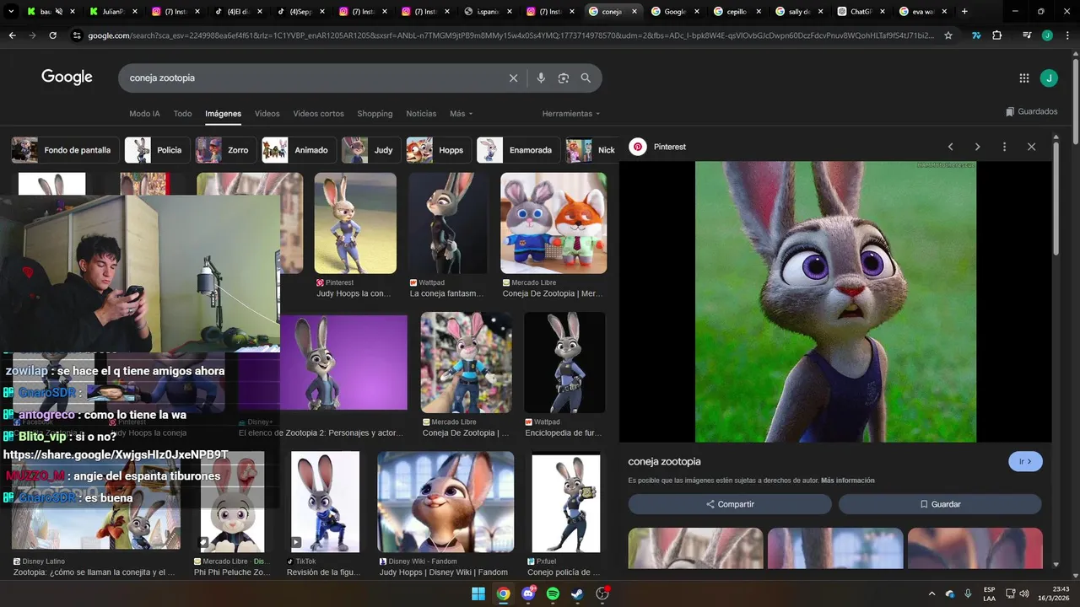Select Animado filter chip
The width and height of the screenshot is (1080, 607).
[299, 150]
